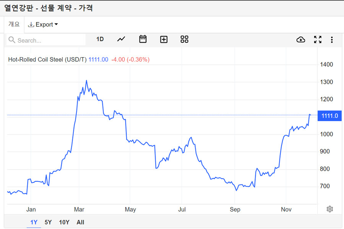
Task: Activate the 10Y range option
Action: [64, 222]
